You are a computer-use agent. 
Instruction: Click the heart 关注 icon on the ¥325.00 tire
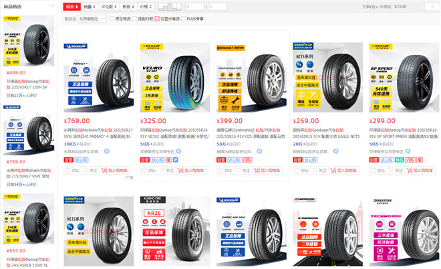click(x=162, y=171)
